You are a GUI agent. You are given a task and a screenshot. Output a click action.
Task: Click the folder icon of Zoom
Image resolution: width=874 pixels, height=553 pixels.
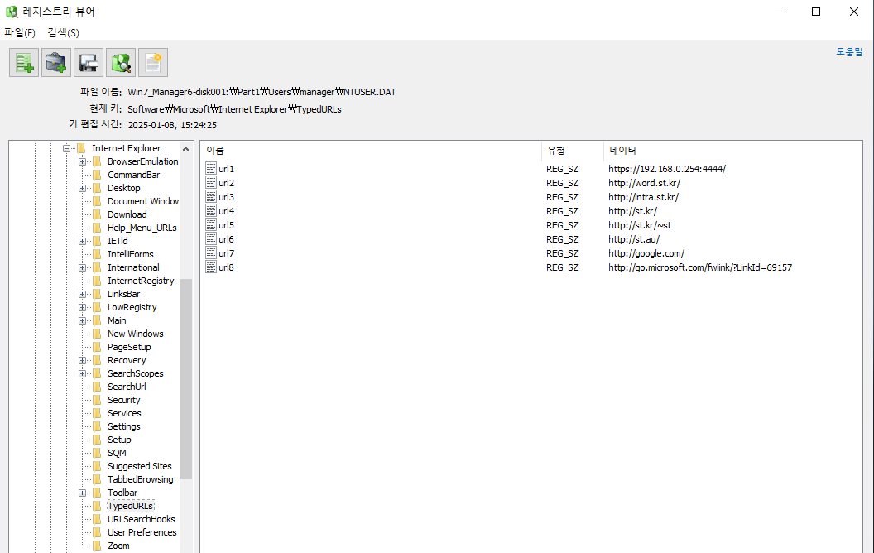[97, 546]
